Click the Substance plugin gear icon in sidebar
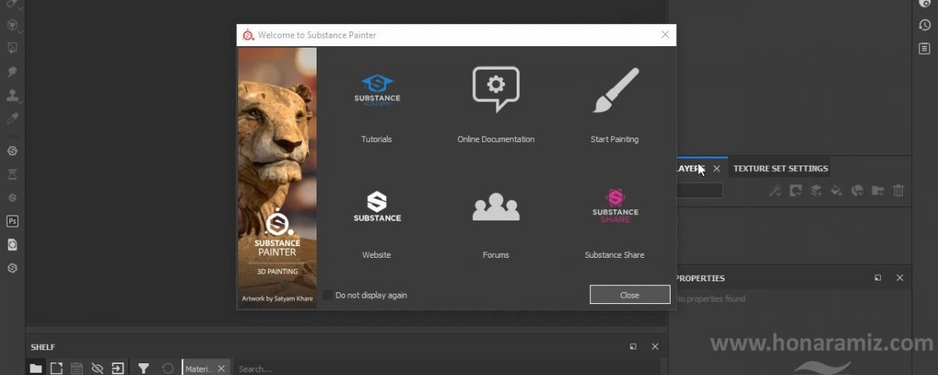938x375 pixels. tap(13, 151)
